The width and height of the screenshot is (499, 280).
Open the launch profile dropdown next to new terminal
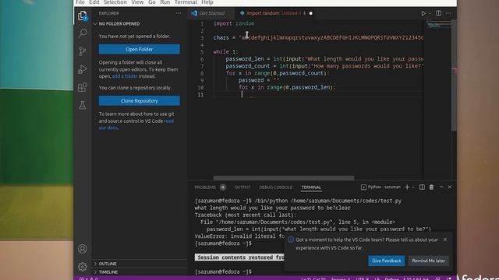coord(413,187)
